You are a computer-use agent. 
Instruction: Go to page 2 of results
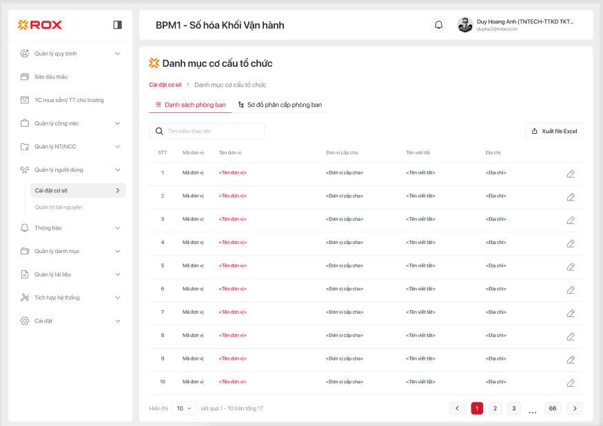(x=495, y=408)
